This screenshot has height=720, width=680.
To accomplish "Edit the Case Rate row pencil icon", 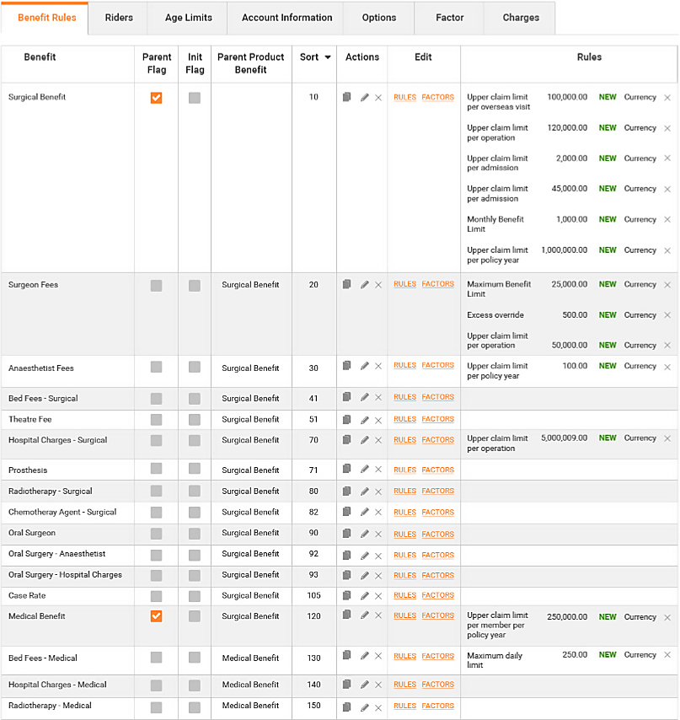I will (x=364, y=596).
